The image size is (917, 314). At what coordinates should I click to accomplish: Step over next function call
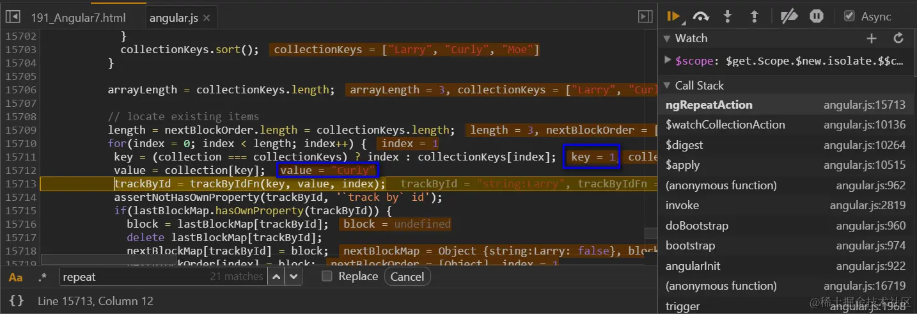pos(701,17)
